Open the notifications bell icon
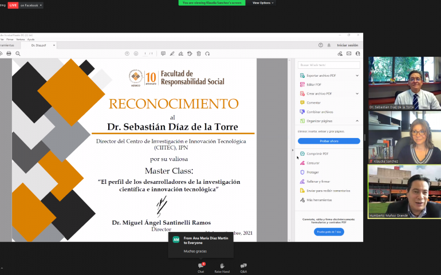The height and width of the screenshot is (275, 441). point(329,45)
